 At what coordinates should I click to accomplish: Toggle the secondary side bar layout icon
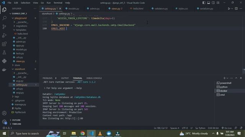click(213, 3)
